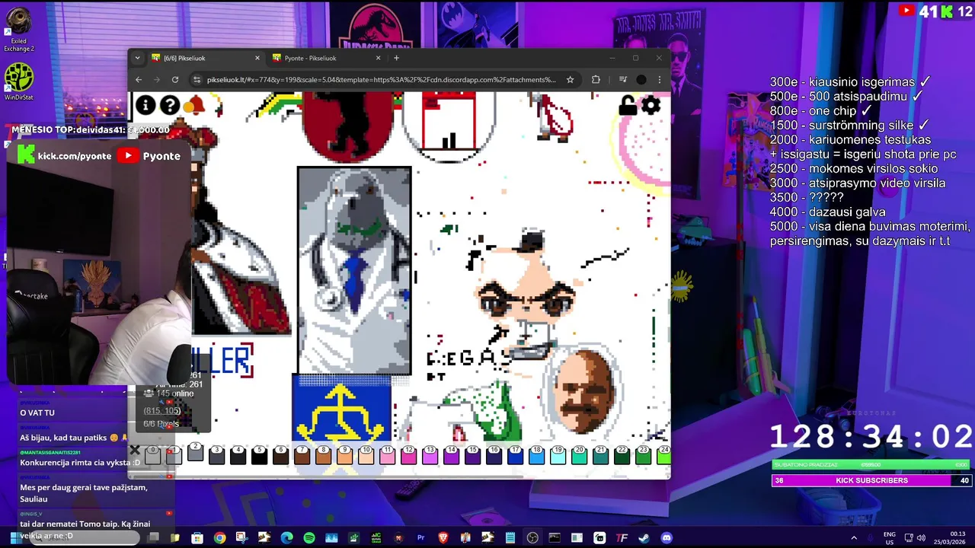Open the WinDirStat desktop icon
Screen dimensions: 975x548
19,82
